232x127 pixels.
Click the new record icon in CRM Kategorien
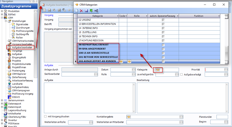click(76, 11)
